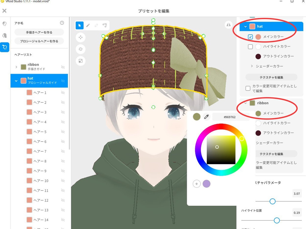Click the 手描きヘアーを作る button

tap(39, 32)
